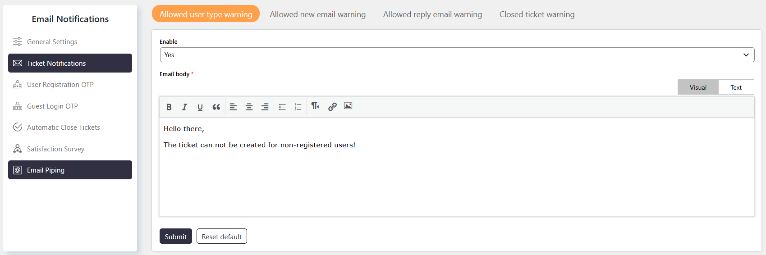Viewport: 766px width, 255px height.
Task: Insert a hyperlink using the link icon
Action: (332, 107)
